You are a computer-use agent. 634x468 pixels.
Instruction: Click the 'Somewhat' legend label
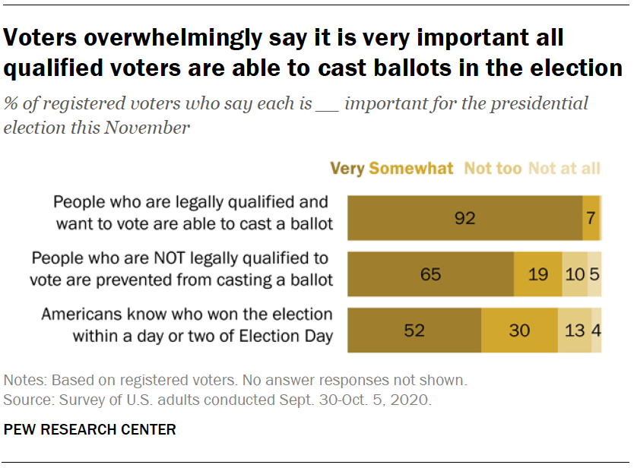pos(411,168)
